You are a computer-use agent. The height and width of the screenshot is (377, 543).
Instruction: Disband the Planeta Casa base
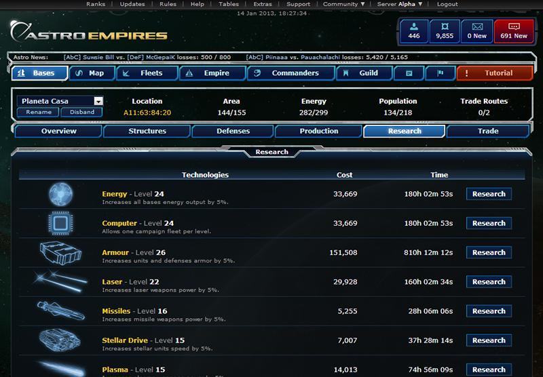[81, 112]
